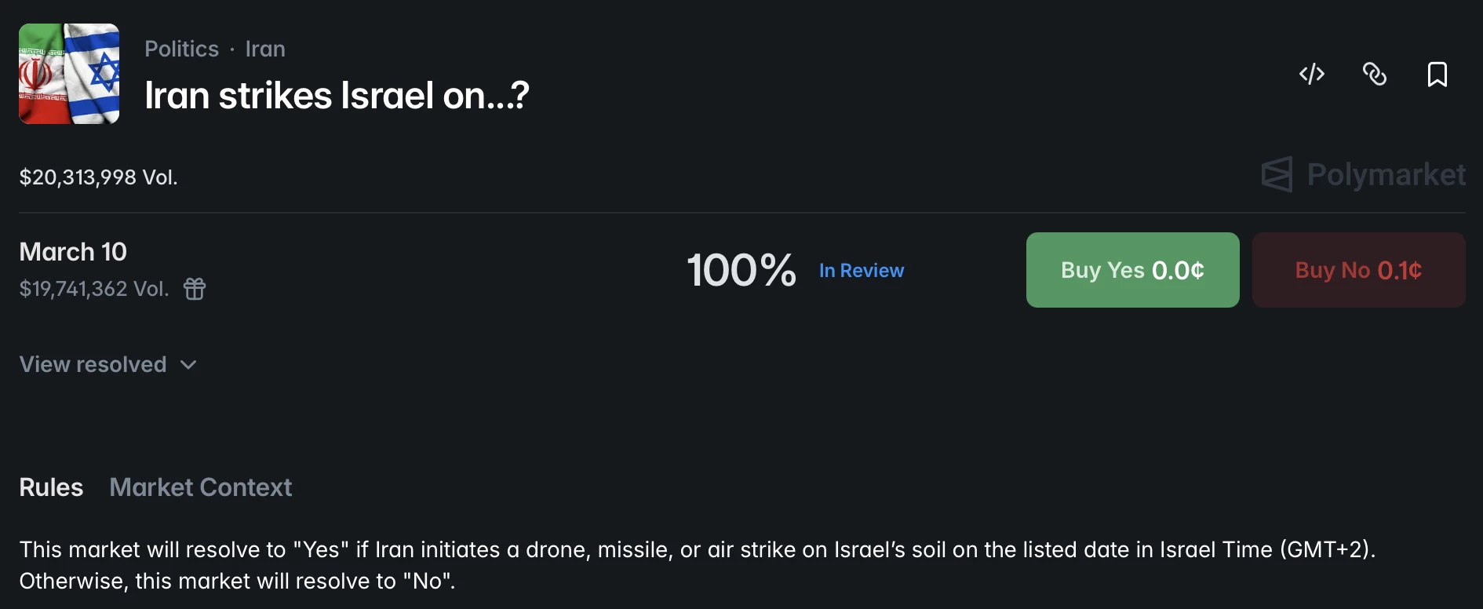
Task: Click the 100% probability value
Action: 741,270
